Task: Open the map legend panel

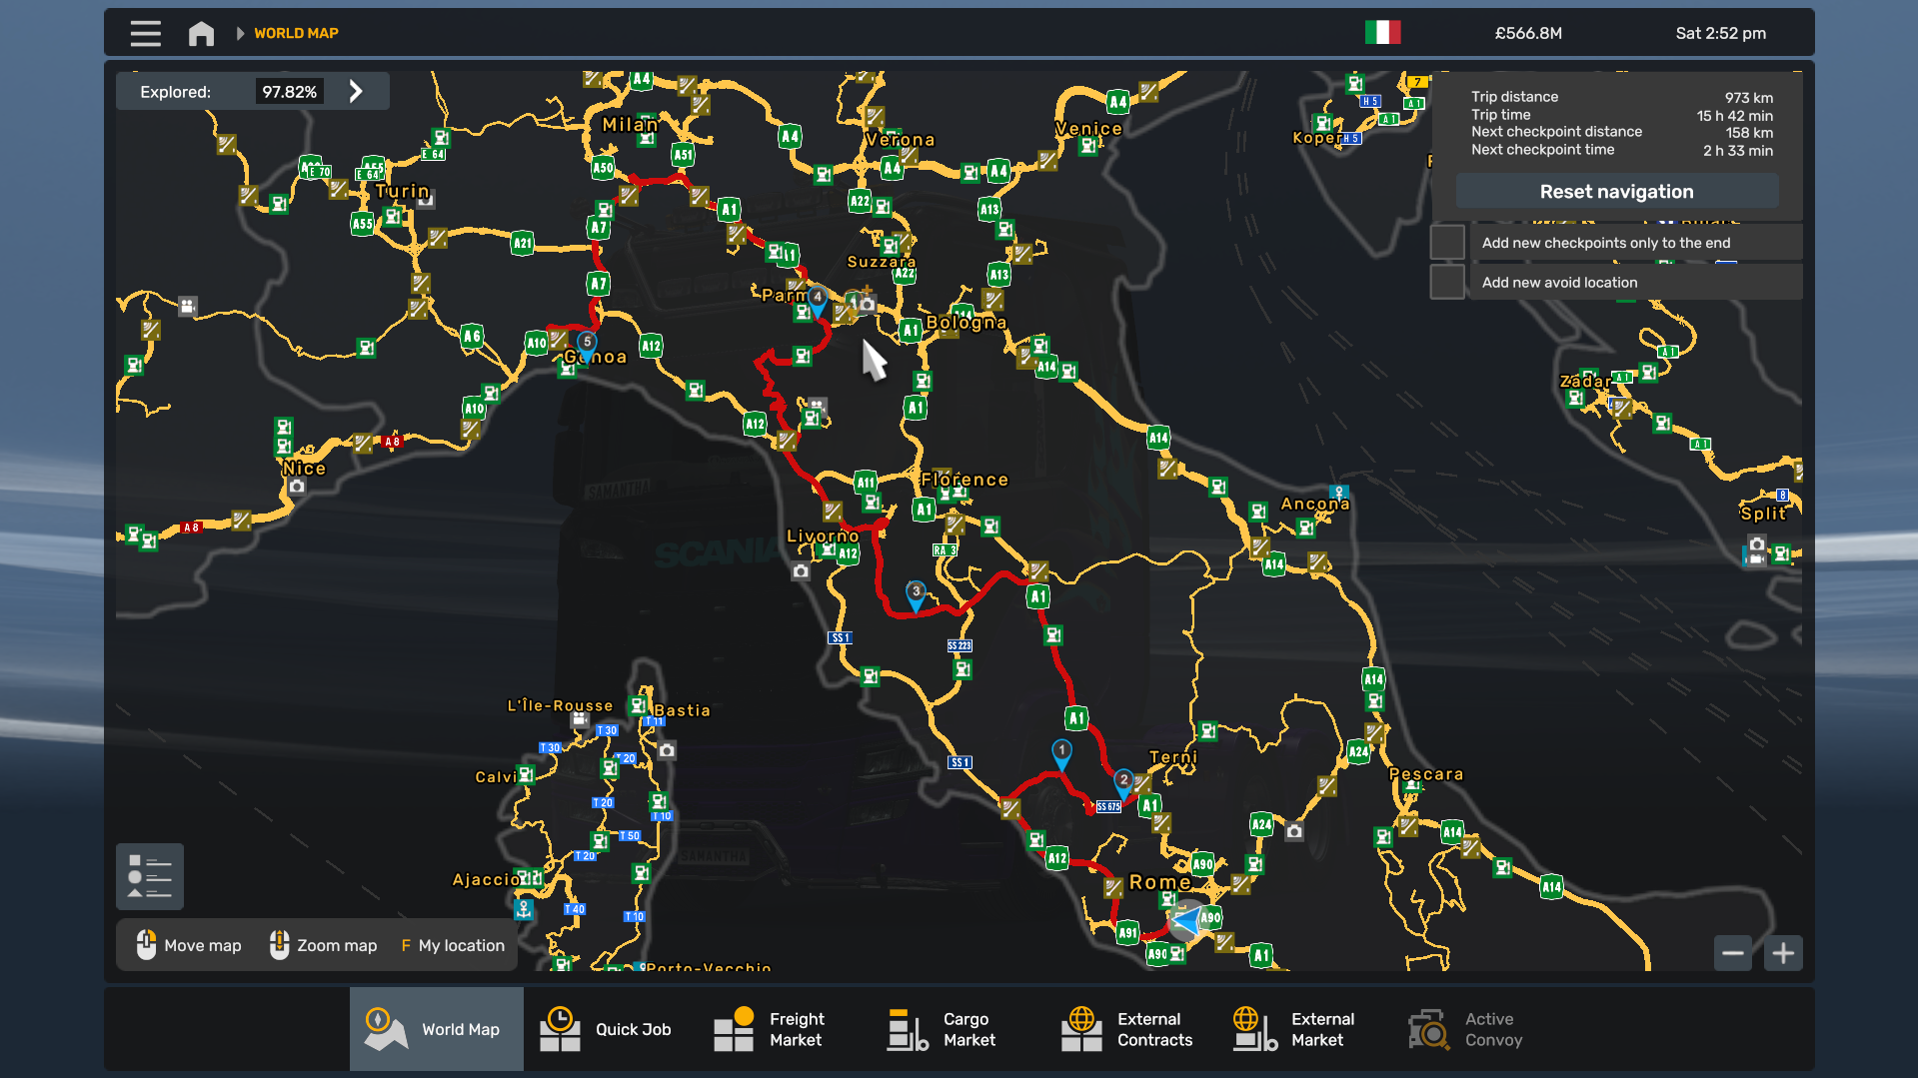Action: pyautogui.click(x=150, y=876)
